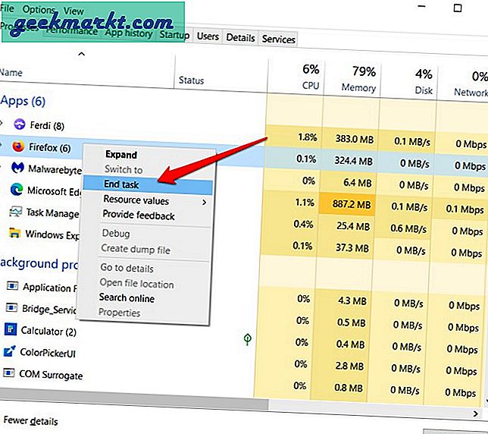
Task: Click the Windows Explorer folder icon
Action: 14,233
